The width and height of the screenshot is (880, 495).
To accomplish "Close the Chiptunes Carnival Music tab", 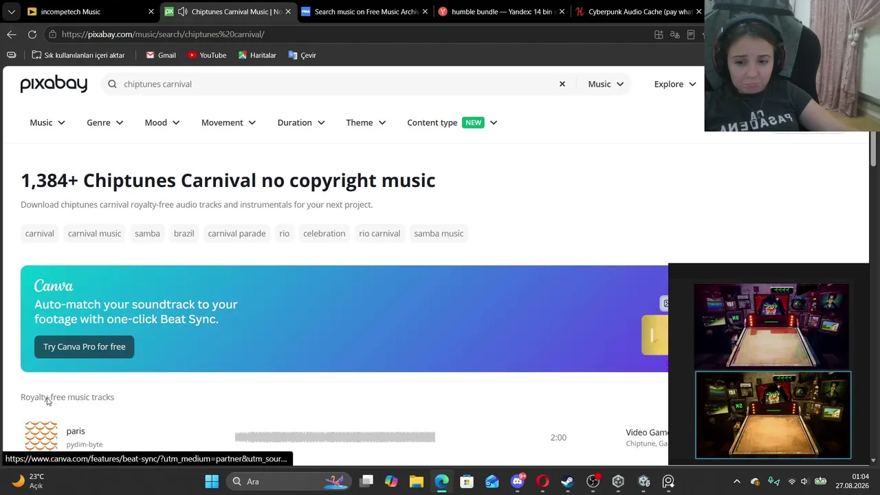I will coord(288,12).
